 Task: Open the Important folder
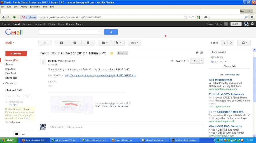[x=11, y=69]
